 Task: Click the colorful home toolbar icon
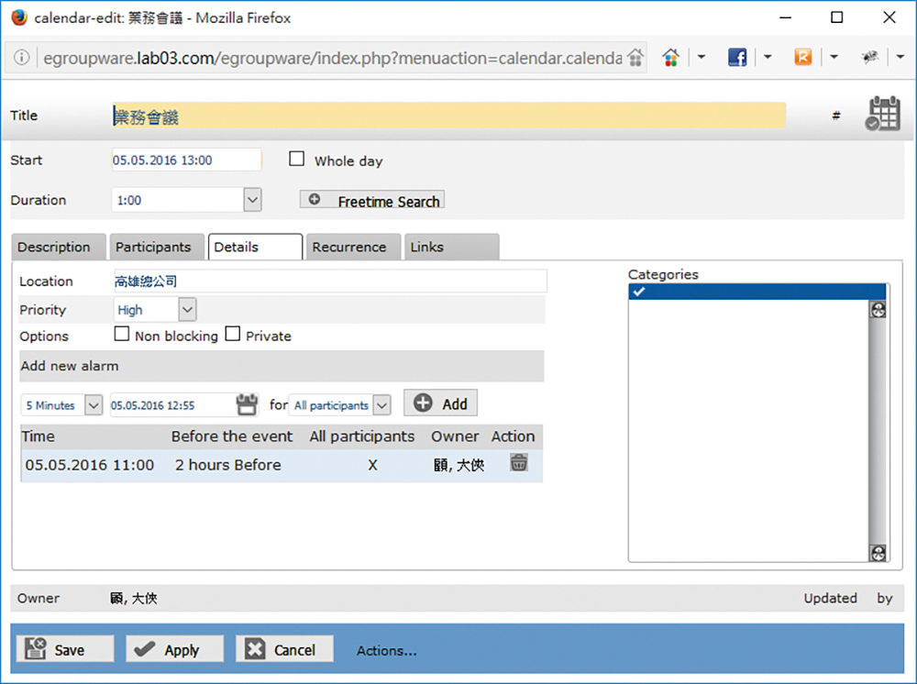(671, 57)
